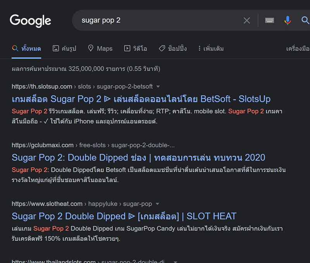Expand dropdown arrow beside th.slotsup.com URL

tap(158, 87)
